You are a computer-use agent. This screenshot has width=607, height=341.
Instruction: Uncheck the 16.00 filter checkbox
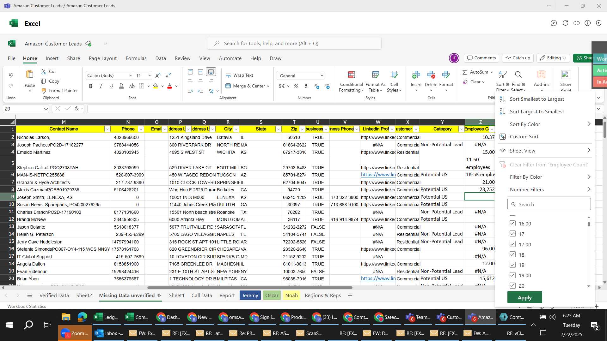512,224
